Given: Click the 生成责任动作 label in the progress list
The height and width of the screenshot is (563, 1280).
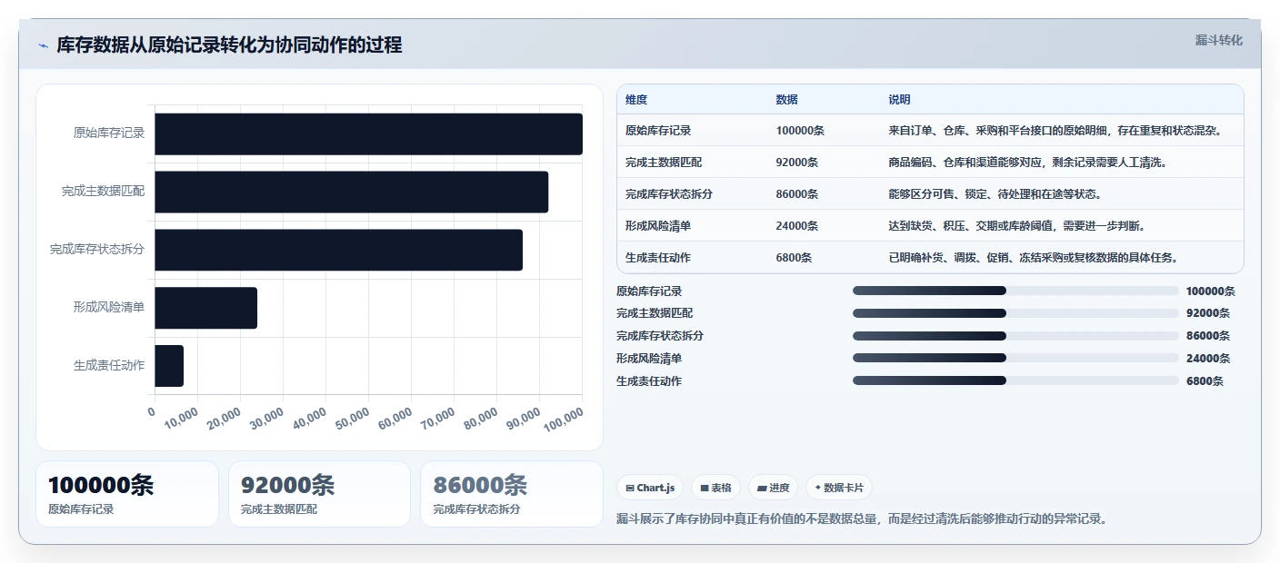Looking at the screenshot, I should tap(649, 381).
